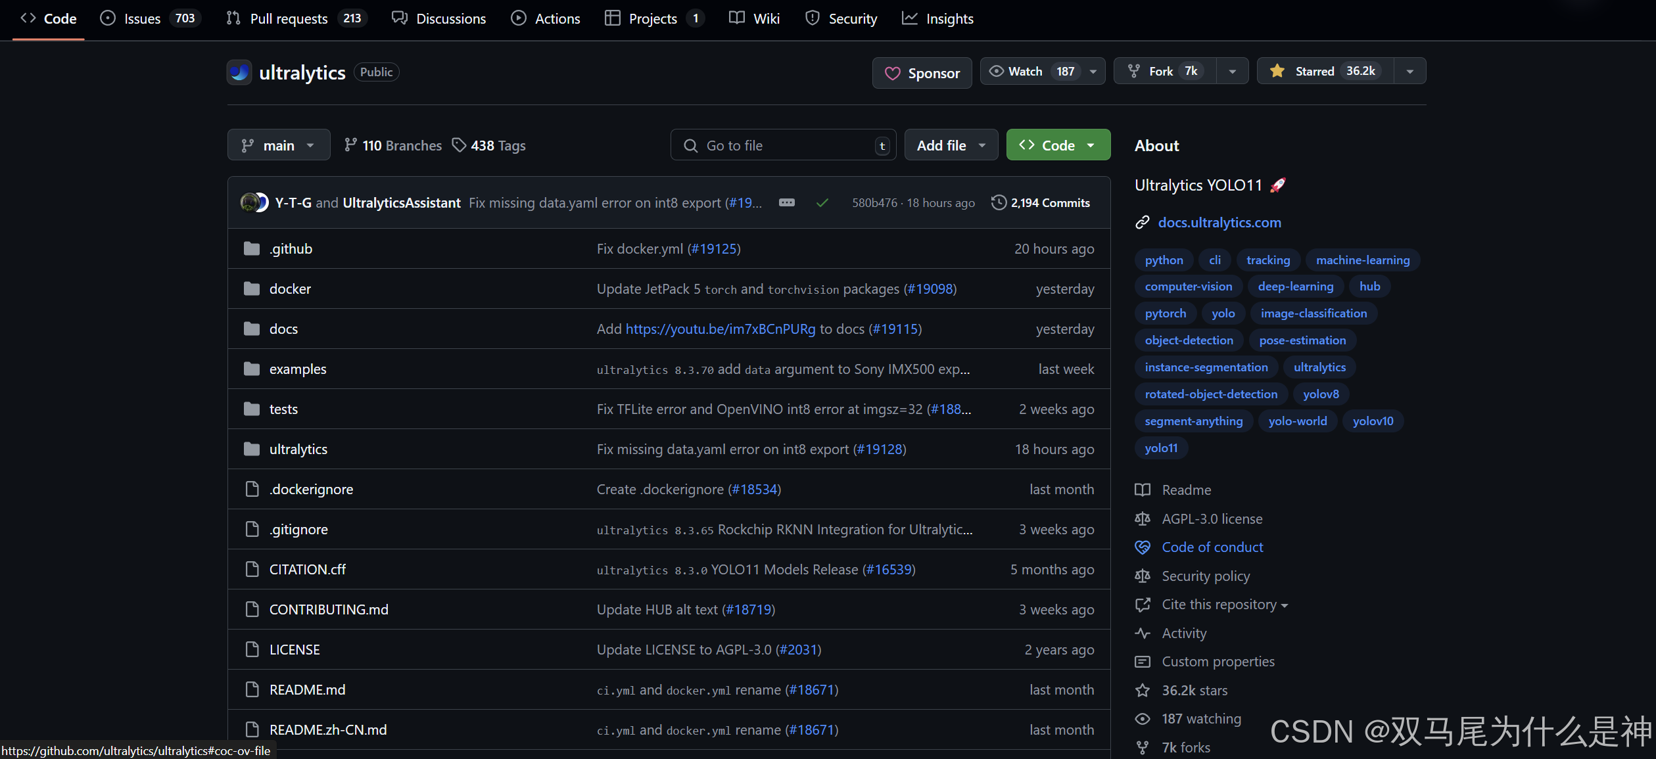Click the Sponsor heart button
Screen dimensions: 1656x759
(x=922, y=73)
